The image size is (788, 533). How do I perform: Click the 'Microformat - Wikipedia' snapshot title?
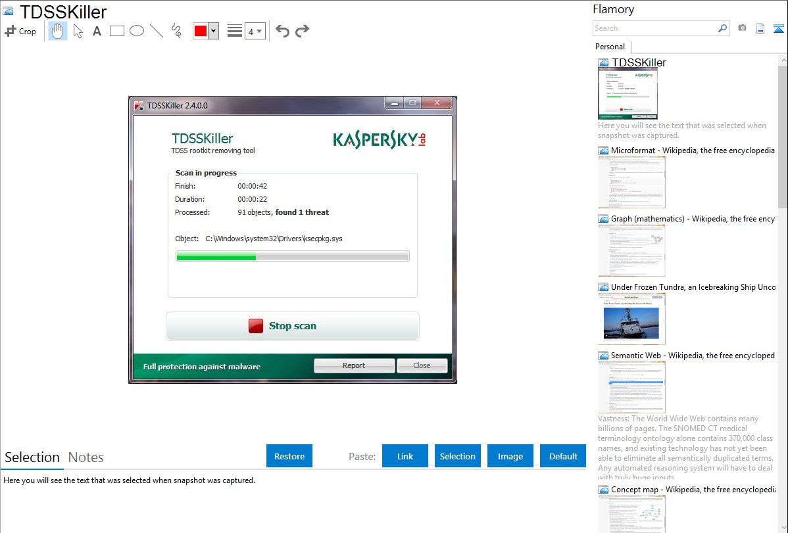(x=693, y=151)
